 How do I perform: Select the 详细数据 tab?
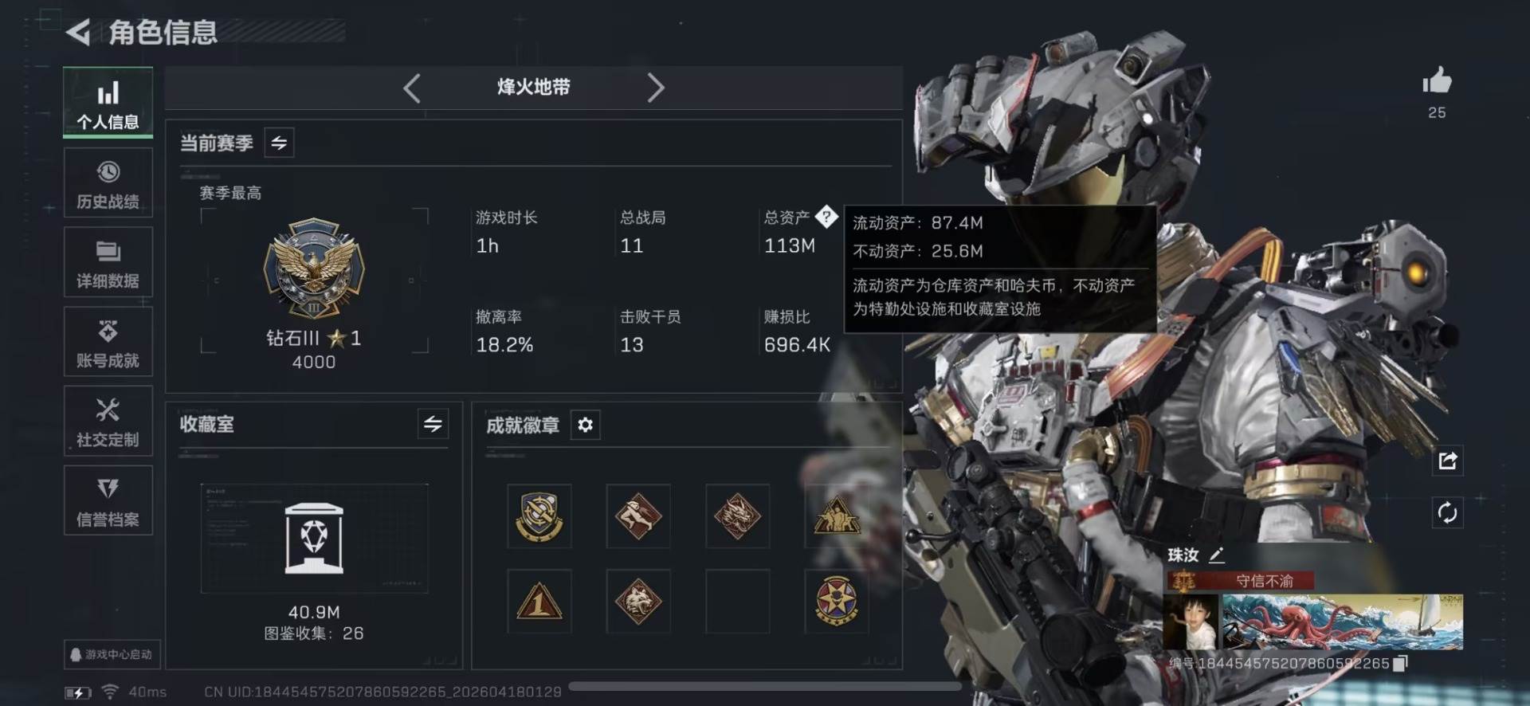[x=108, y=262]
